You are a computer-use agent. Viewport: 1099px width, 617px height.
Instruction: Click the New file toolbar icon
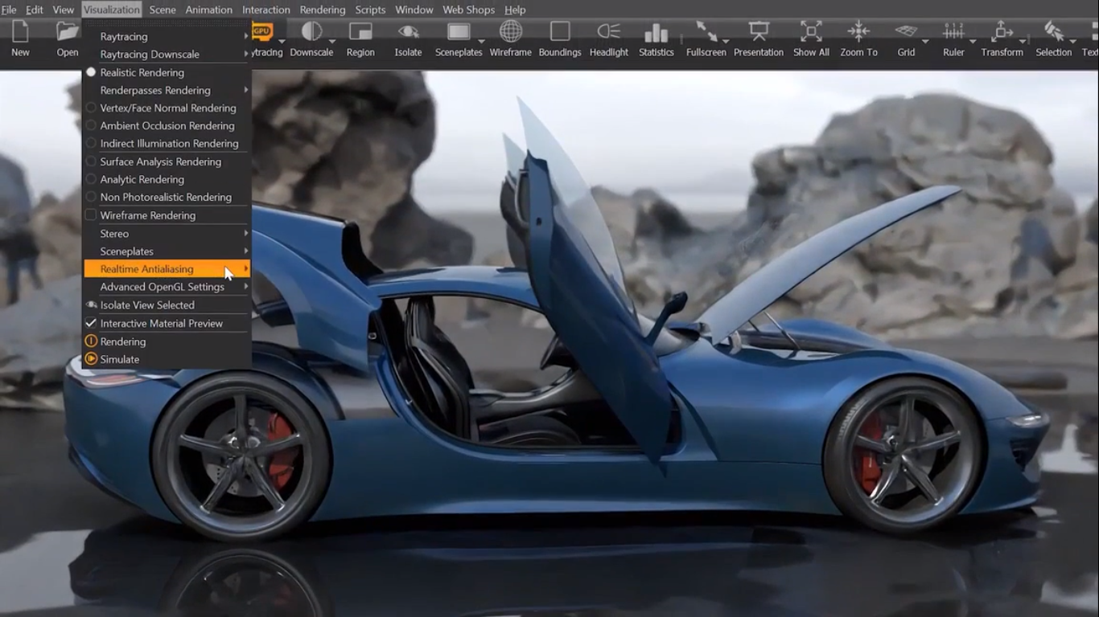[x=20, y=32]
